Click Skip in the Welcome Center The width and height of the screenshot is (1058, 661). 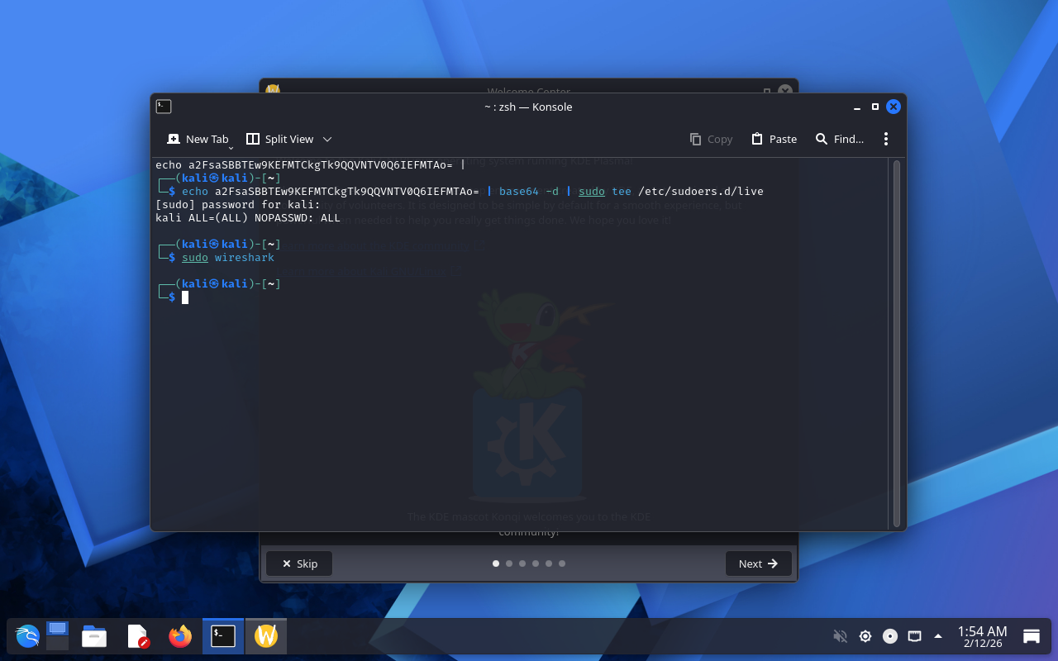coord(299,564)
